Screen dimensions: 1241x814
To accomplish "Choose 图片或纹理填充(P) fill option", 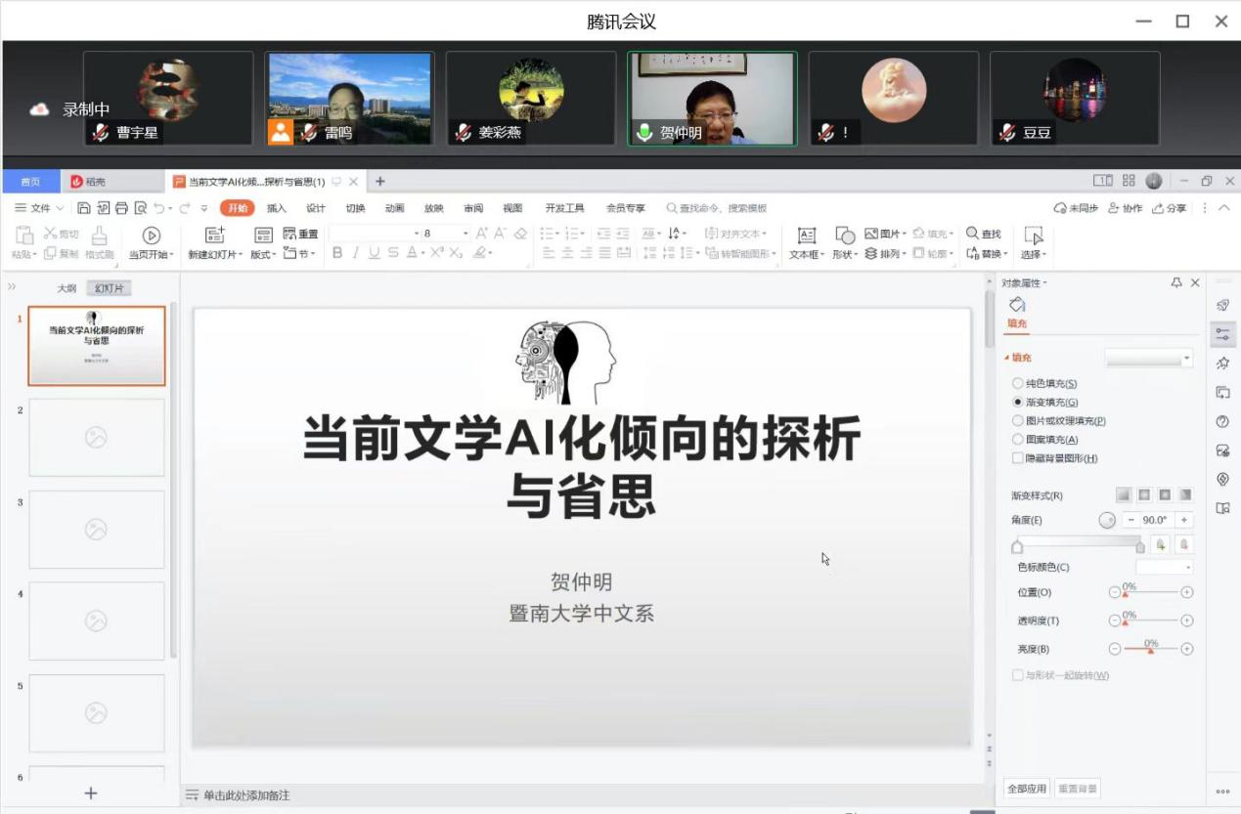I will pyautogui.click(x=1018, y=421).
